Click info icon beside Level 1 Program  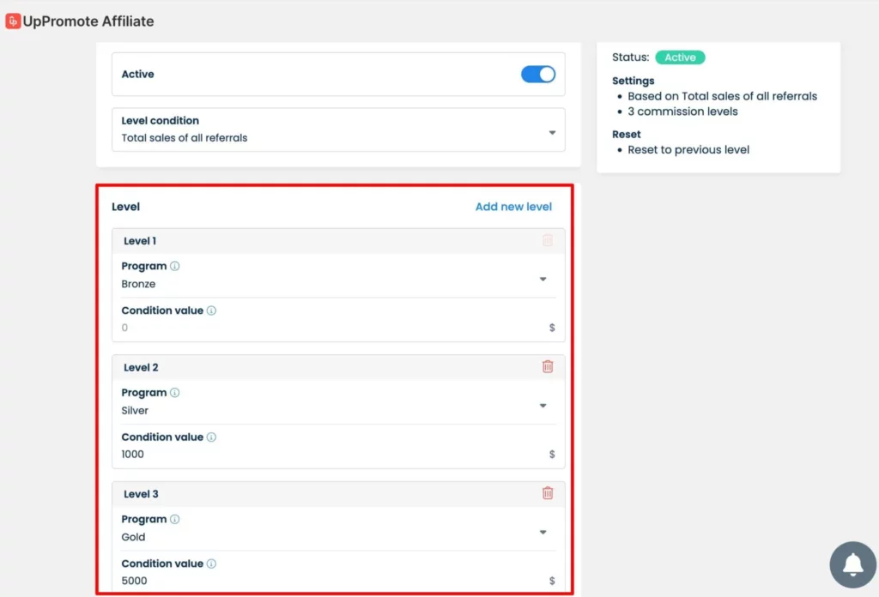pyautogui.click(x=175, y=266)
